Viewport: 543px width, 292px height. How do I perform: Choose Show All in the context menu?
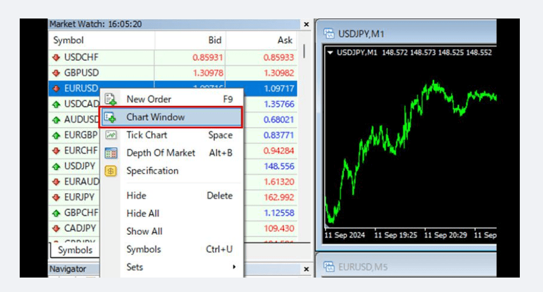pos(144,231)
